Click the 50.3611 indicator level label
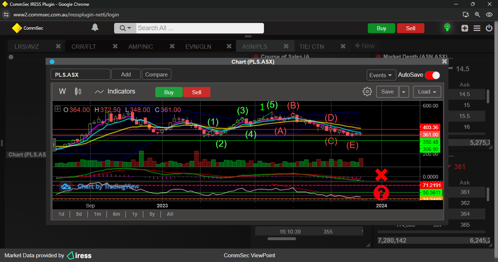This screenshot has width=498, height=262. pos(432,192)
